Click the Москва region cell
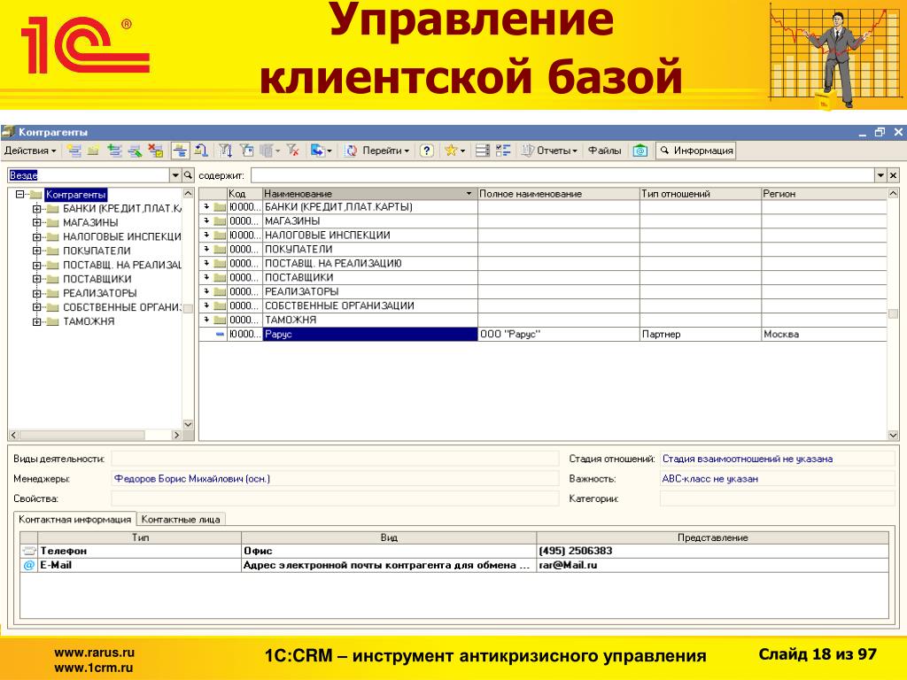907x680 pixels. pyautogui.click(x=824, y=334)
